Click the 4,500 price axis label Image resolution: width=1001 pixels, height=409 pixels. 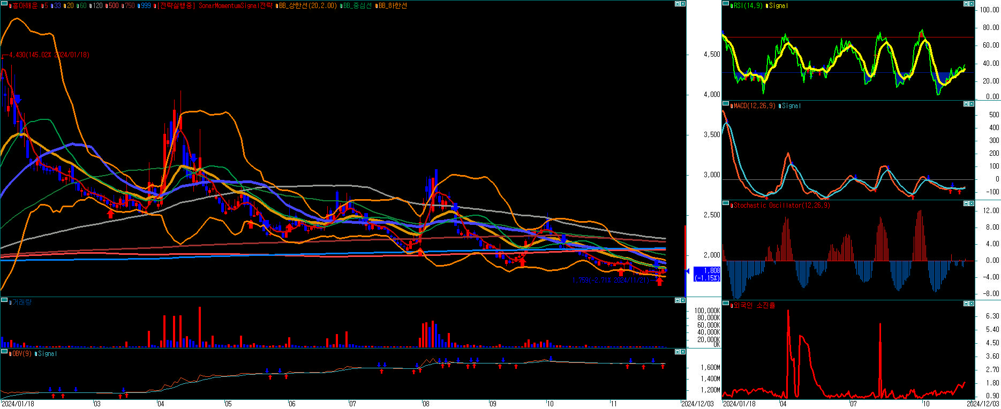pos(712,54)
